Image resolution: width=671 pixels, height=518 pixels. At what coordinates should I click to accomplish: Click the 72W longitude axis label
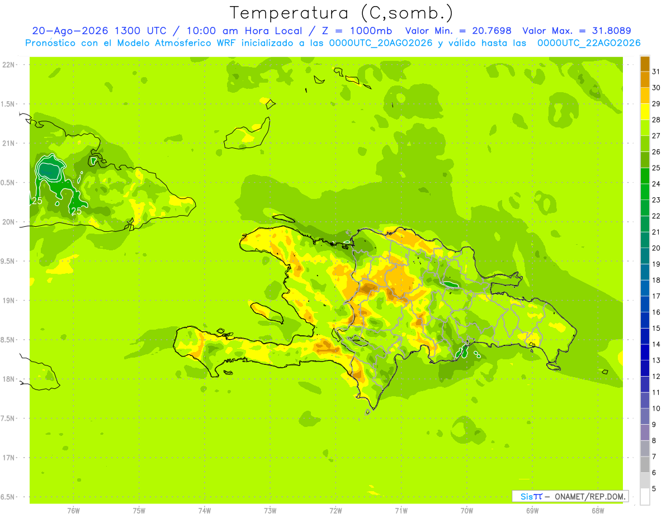point(335,510)
